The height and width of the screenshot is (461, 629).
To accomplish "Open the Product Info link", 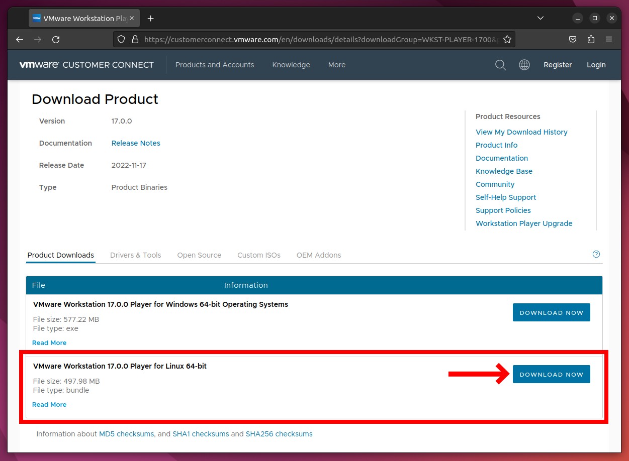I will pos(496,145).
